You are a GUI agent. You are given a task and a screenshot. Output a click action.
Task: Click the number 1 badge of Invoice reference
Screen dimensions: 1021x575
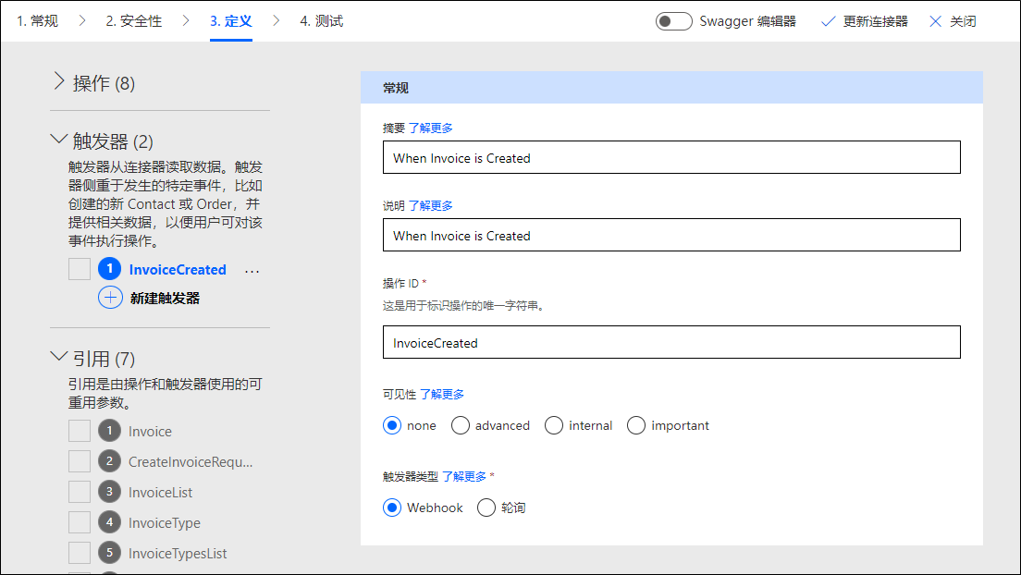point(109,431)
